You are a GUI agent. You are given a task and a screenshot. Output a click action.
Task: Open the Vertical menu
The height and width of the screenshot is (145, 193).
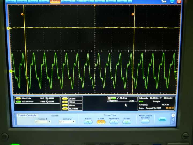coord(11,1)
